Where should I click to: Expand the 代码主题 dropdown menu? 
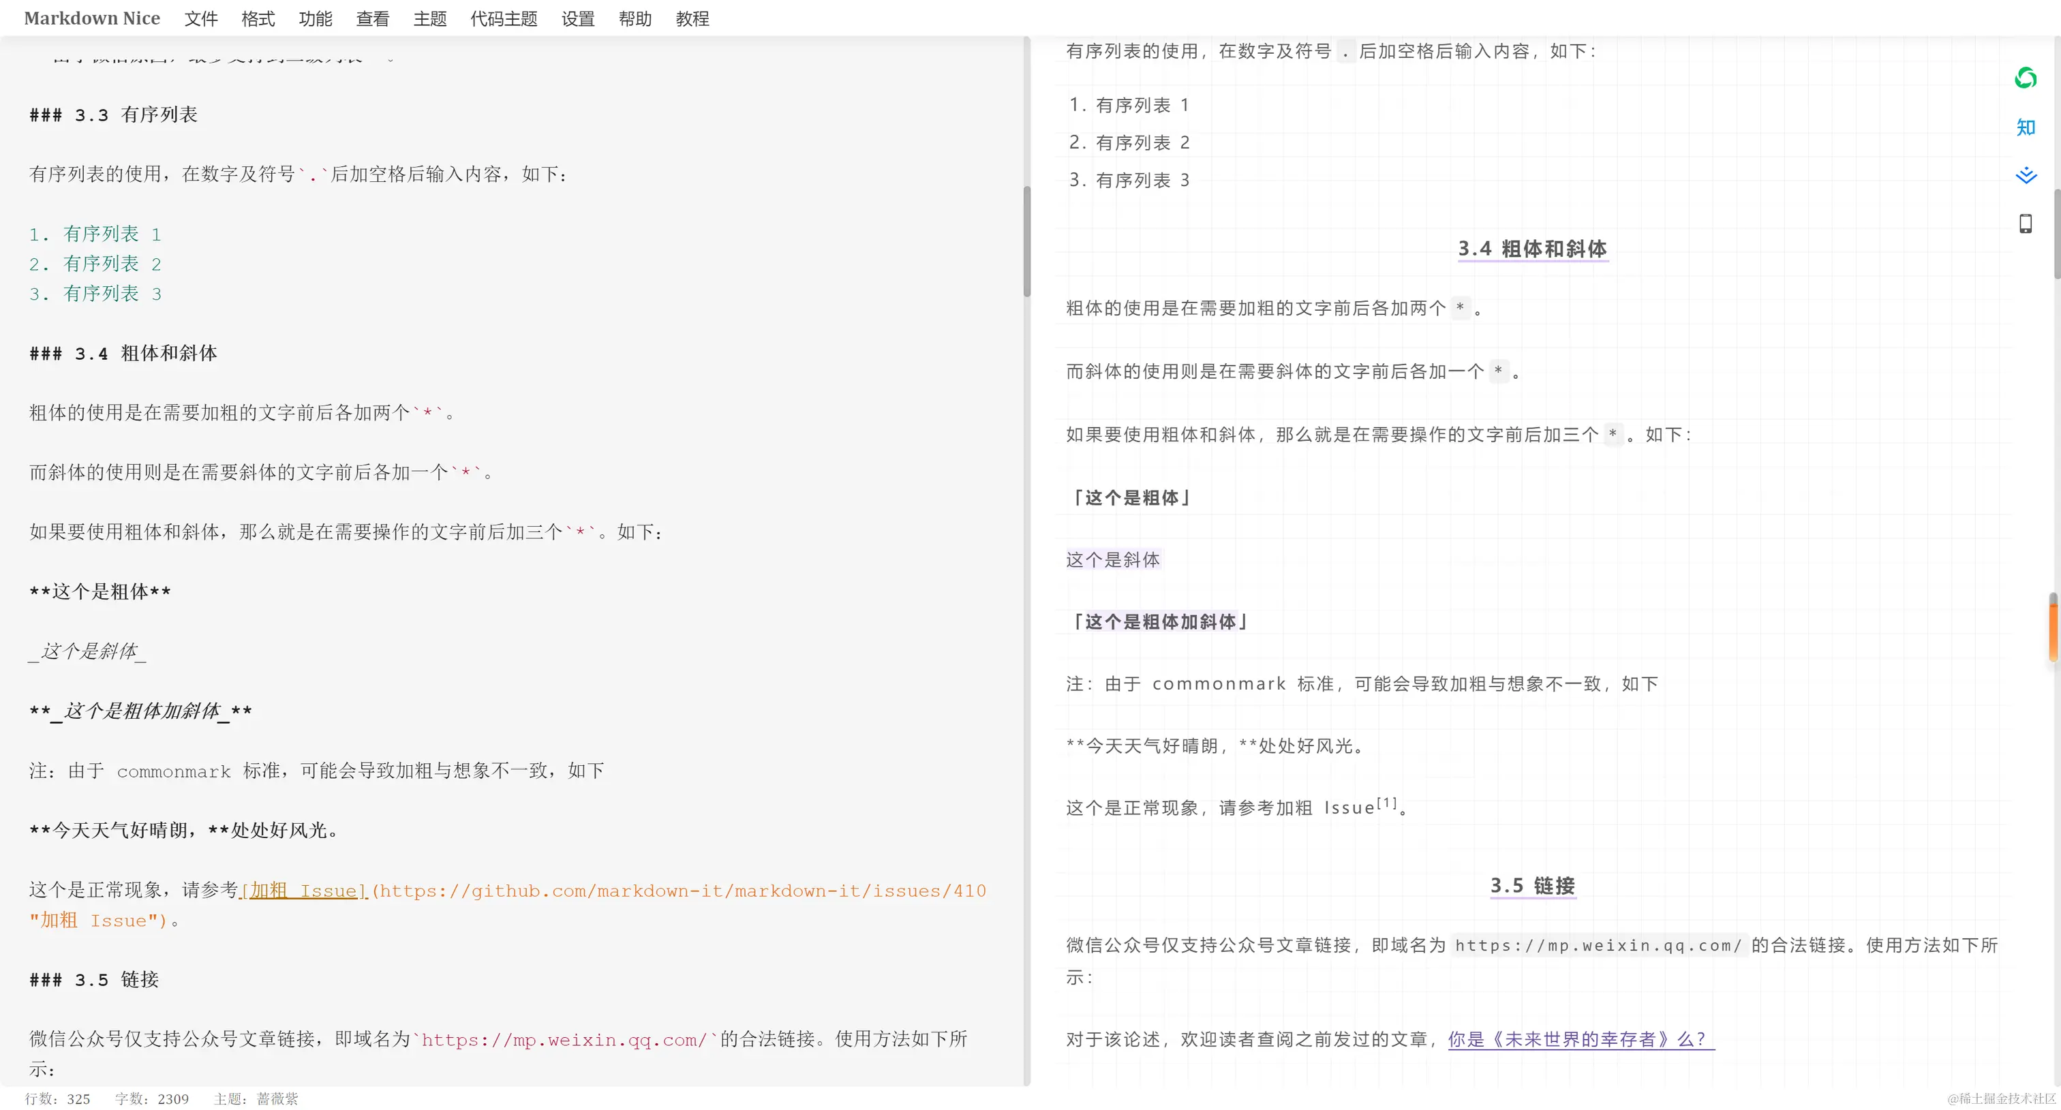[503, 18]
